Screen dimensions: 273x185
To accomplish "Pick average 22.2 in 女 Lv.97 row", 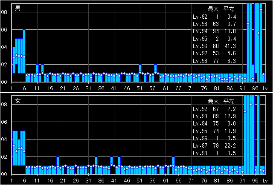I will click(x=230, y=145).
